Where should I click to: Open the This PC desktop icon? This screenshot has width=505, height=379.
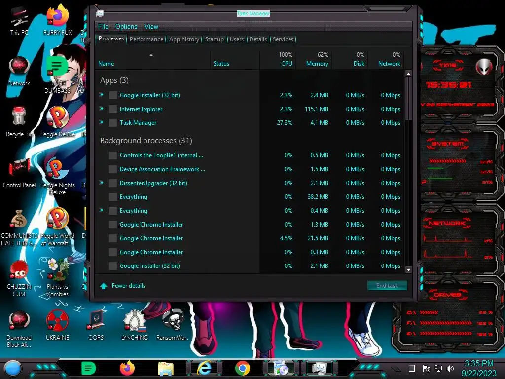click(19, 21)
